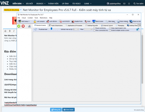The image size is (145, 112).
Task: Open the UP ẢNH link
Action: point(65,3)
